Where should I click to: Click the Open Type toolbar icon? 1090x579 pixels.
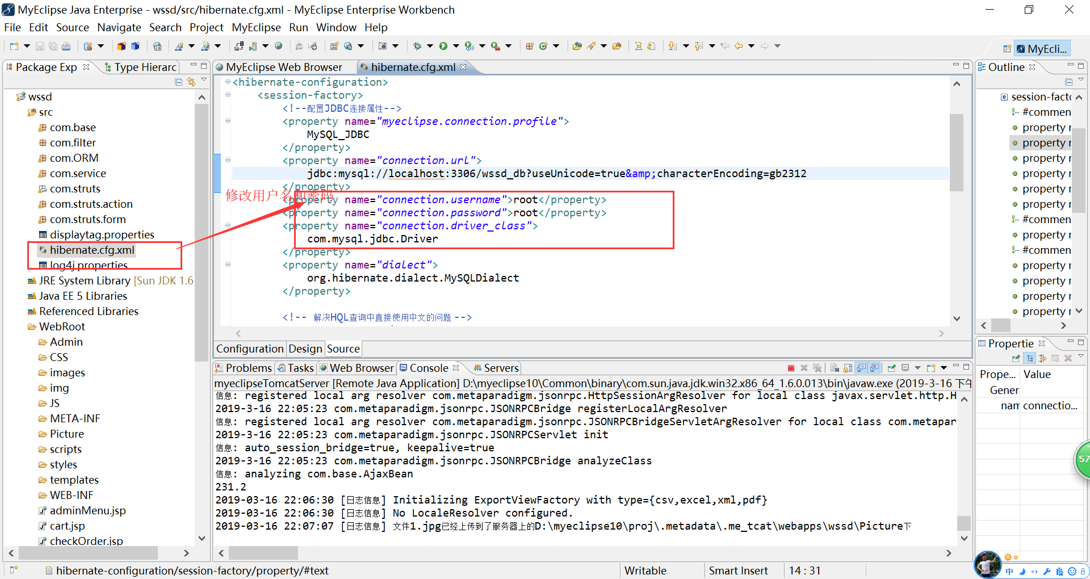(577, 46)
